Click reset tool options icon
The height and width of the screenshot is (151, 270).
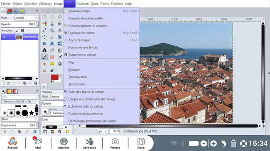click(67, 132)
